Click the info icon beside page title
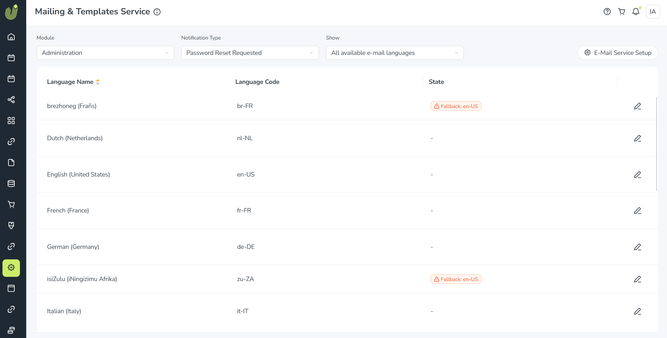Image resolution: width=667 pixels, height=338 pixels. [x=157, y=12]
